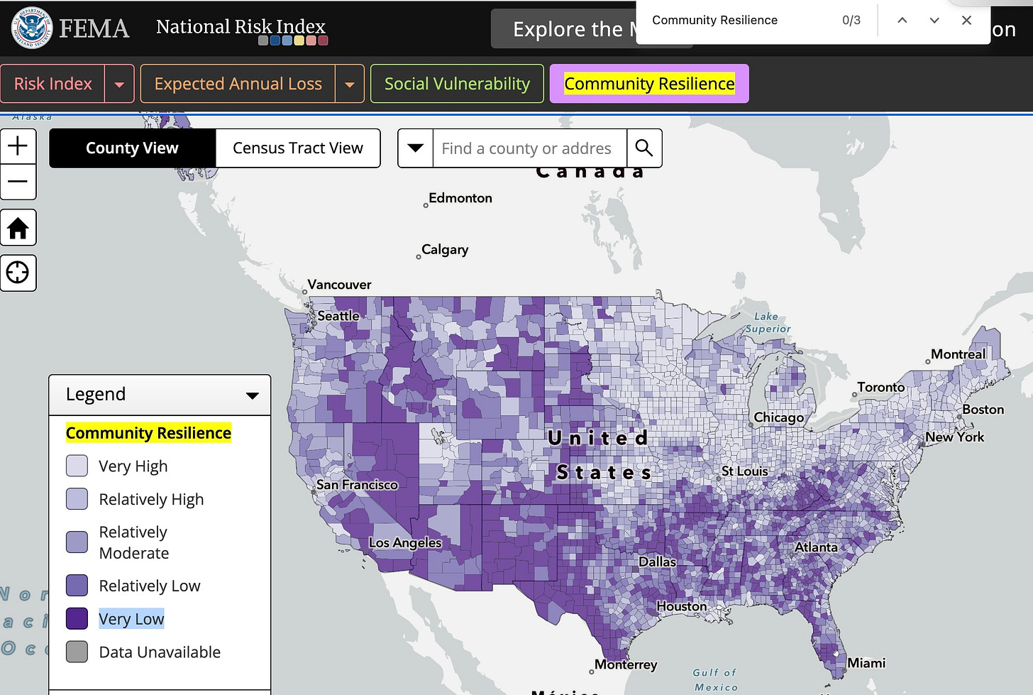Collapse the Legend panel

coord(252,395)
